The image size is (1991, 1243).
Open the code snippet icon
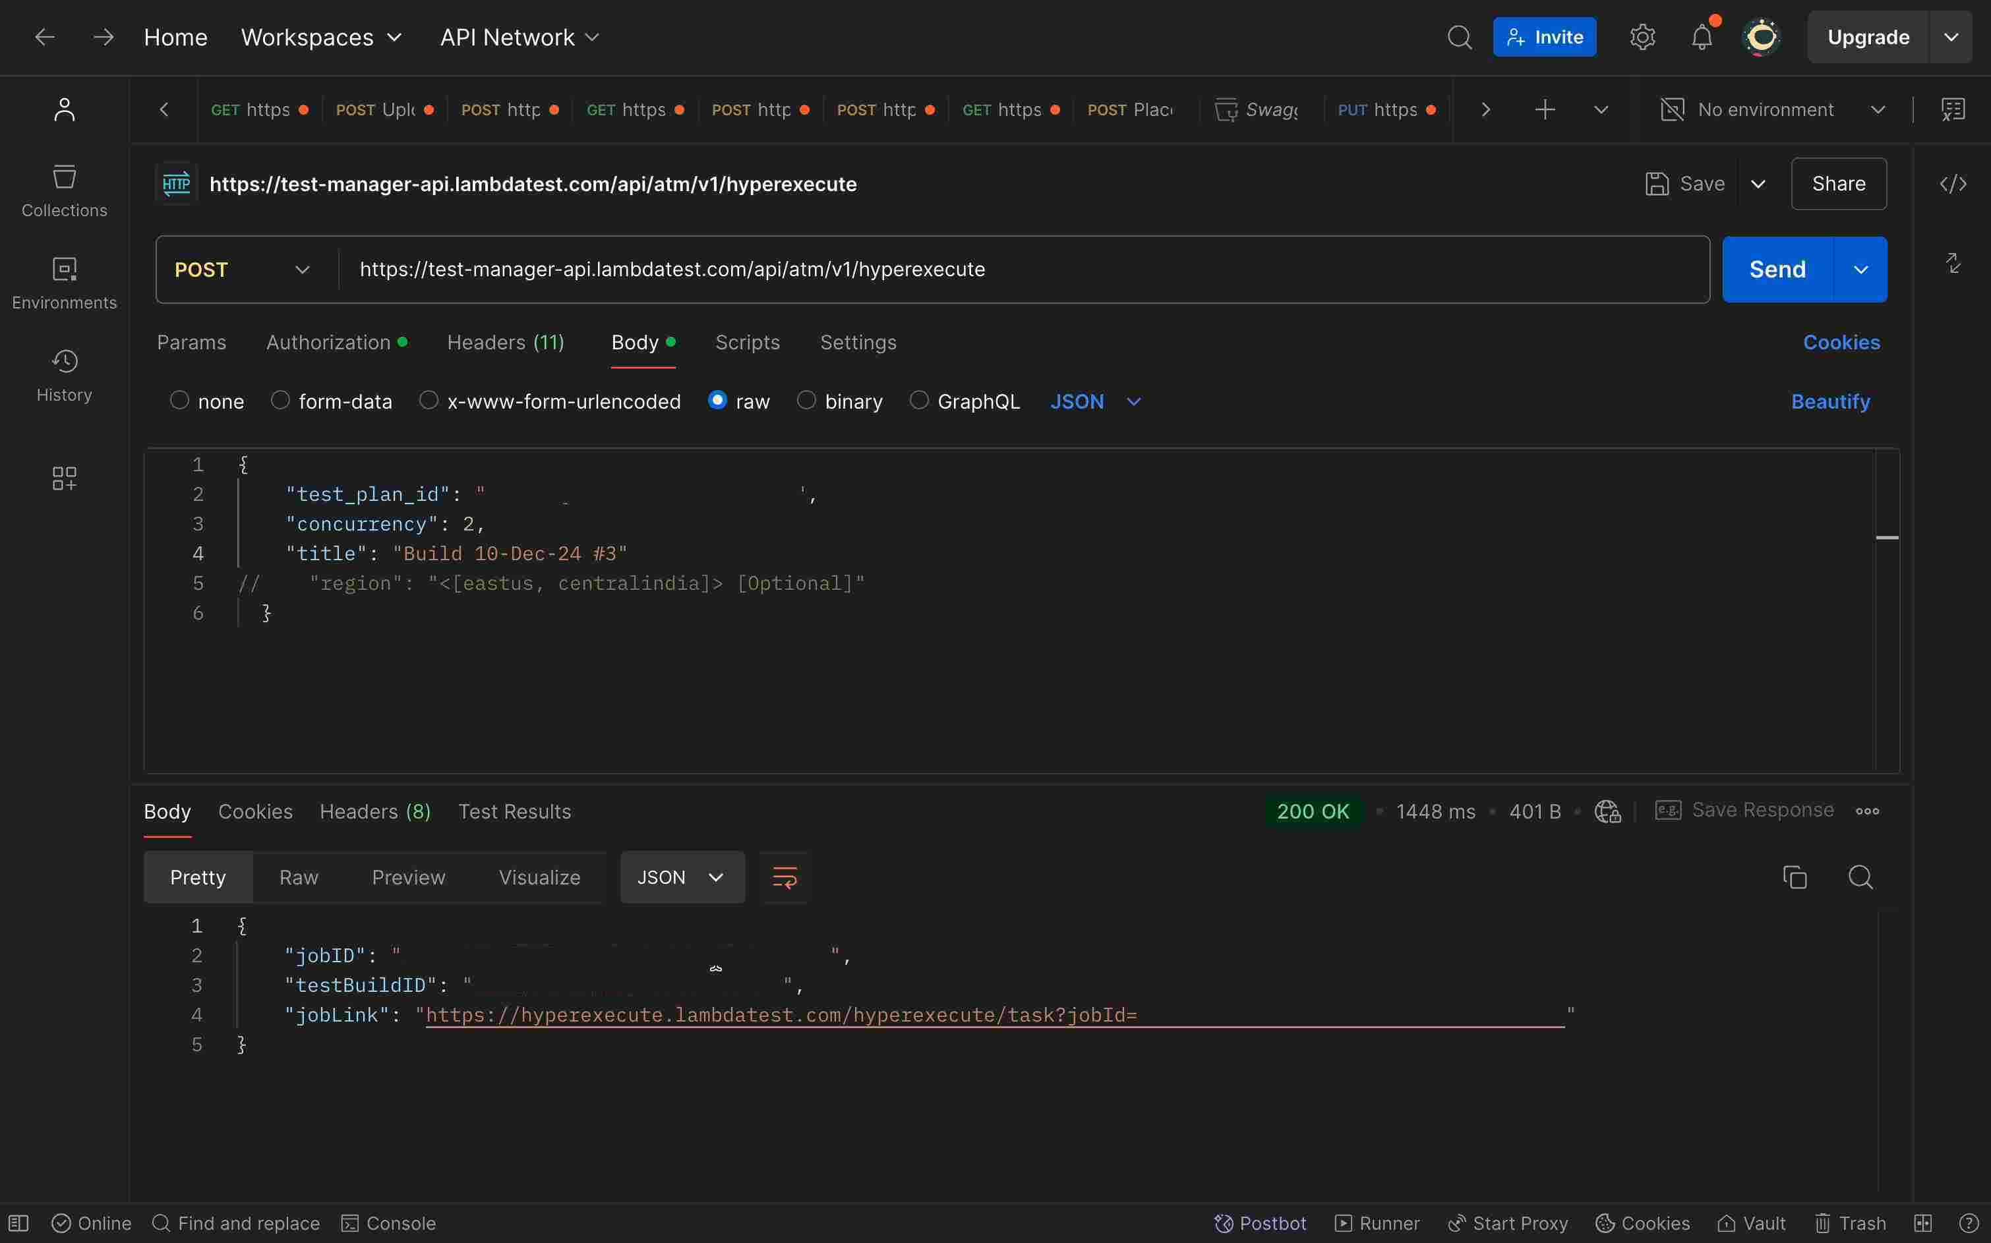click(1952, 183)
